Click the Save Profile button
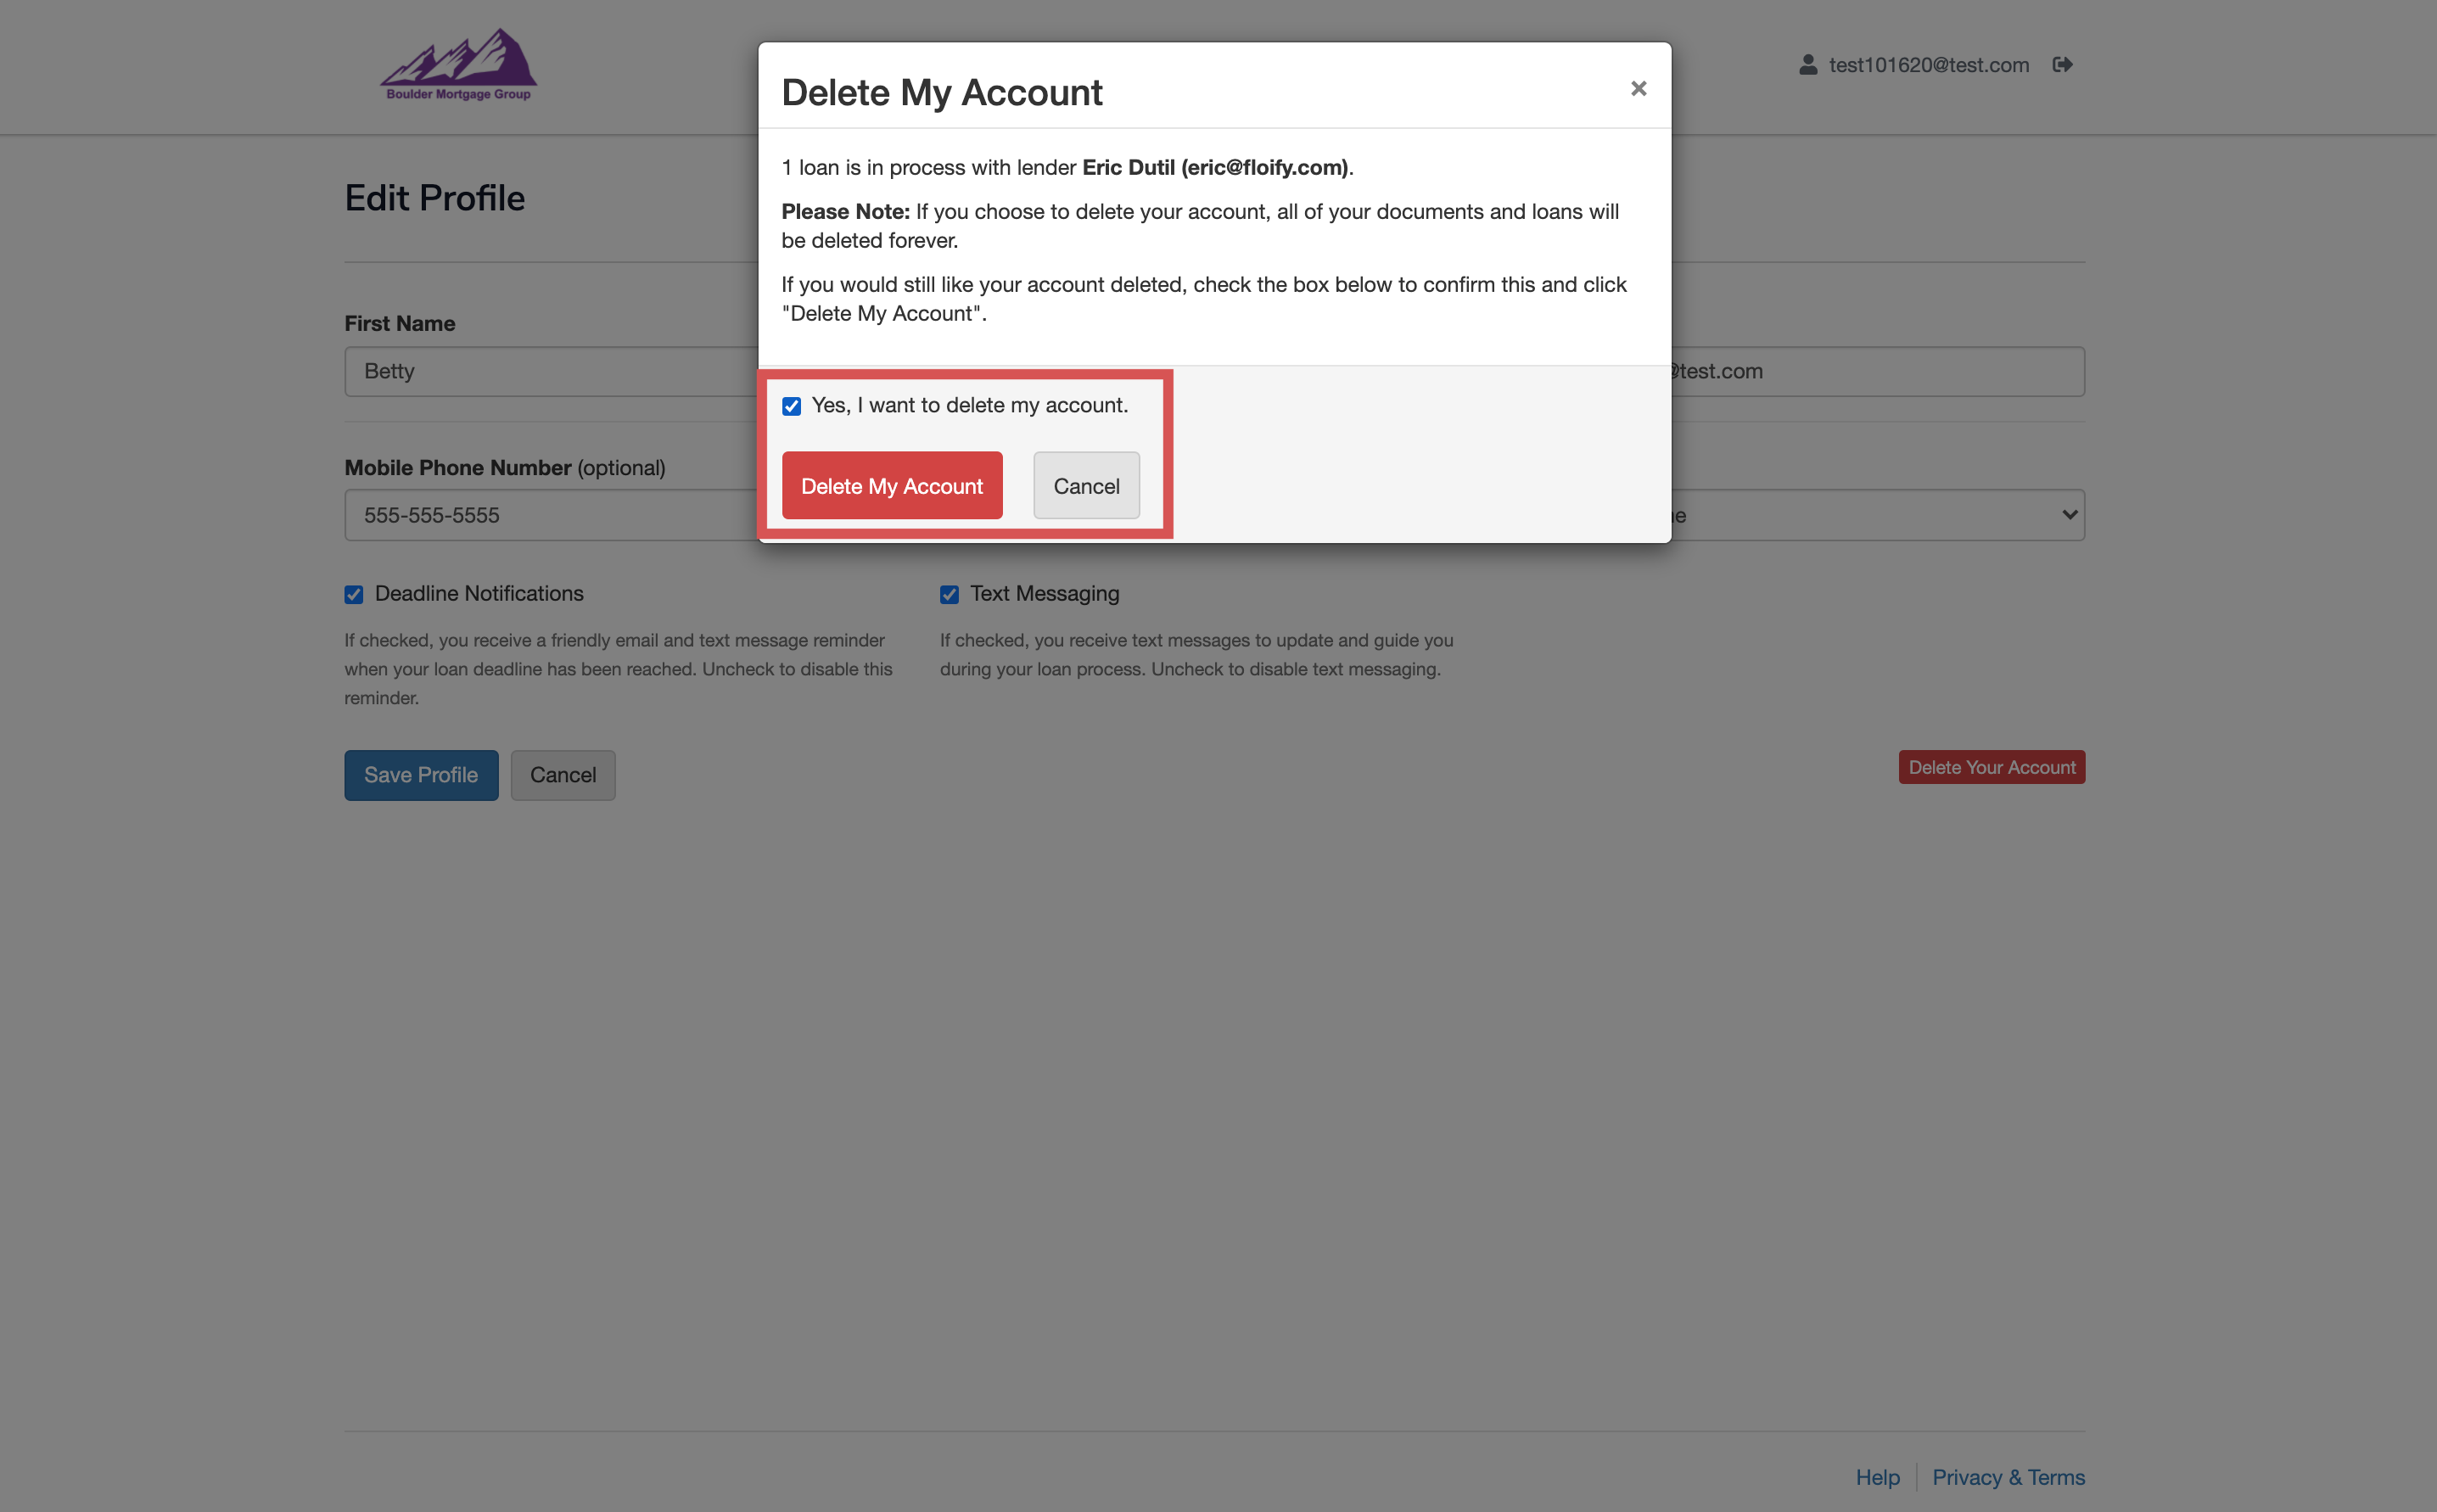 (420, 775)
